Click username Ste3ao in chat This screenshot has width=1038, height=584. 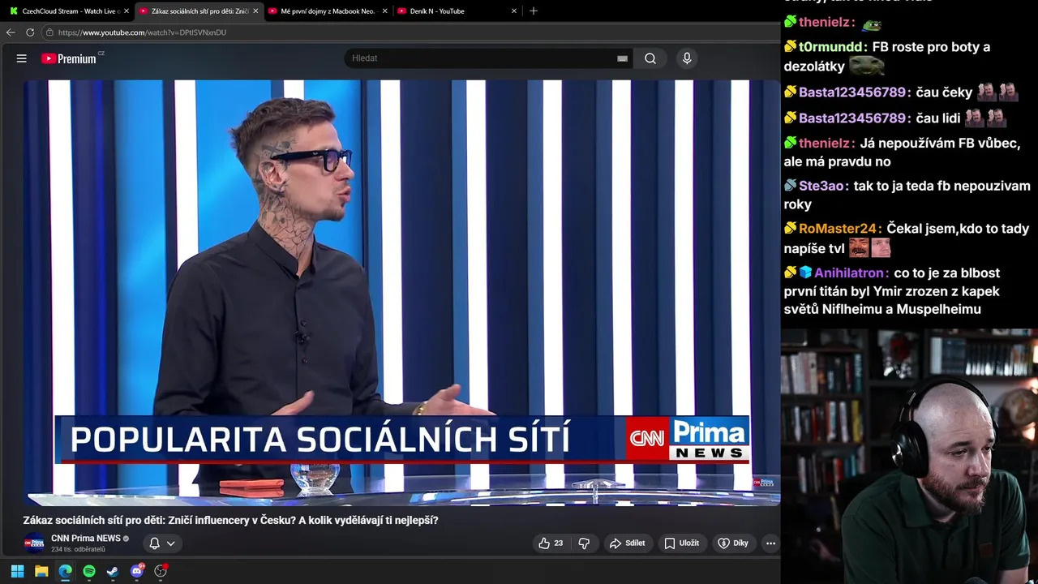pyautogui.click(x=823, y=186)
